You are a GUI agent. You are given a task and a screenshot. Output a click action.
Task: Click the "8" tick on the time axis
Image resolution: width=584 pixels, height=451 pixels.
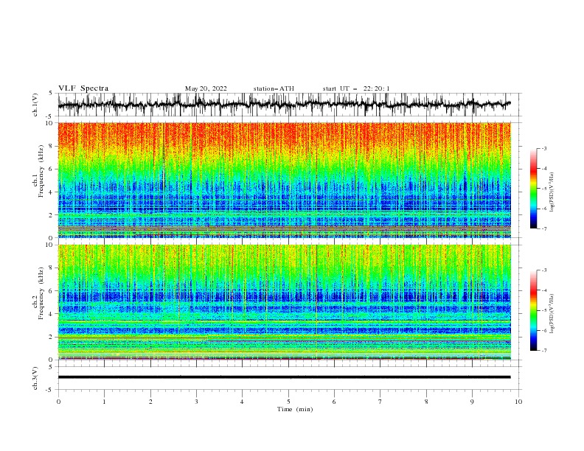[426, 402]
